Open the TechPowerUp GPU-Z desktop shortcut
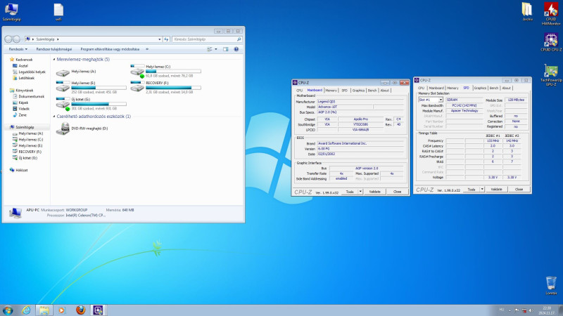Image resolution: width=563 pixels, height=316 pixels. click(x=551, y=75)
